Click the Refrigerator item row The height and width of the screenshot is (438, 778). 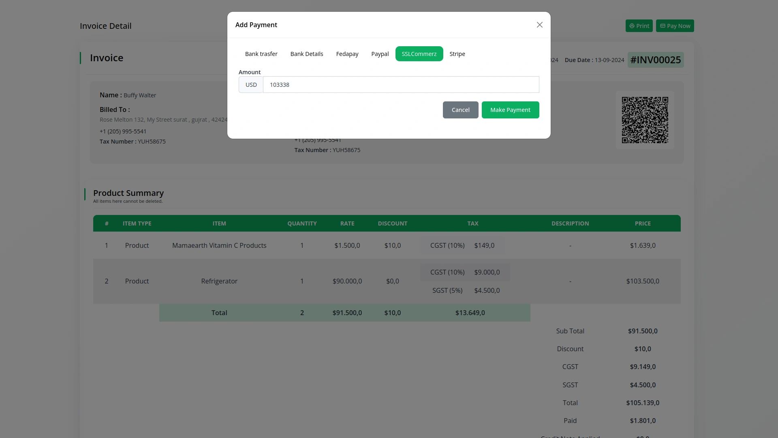[x=219, y=281]
